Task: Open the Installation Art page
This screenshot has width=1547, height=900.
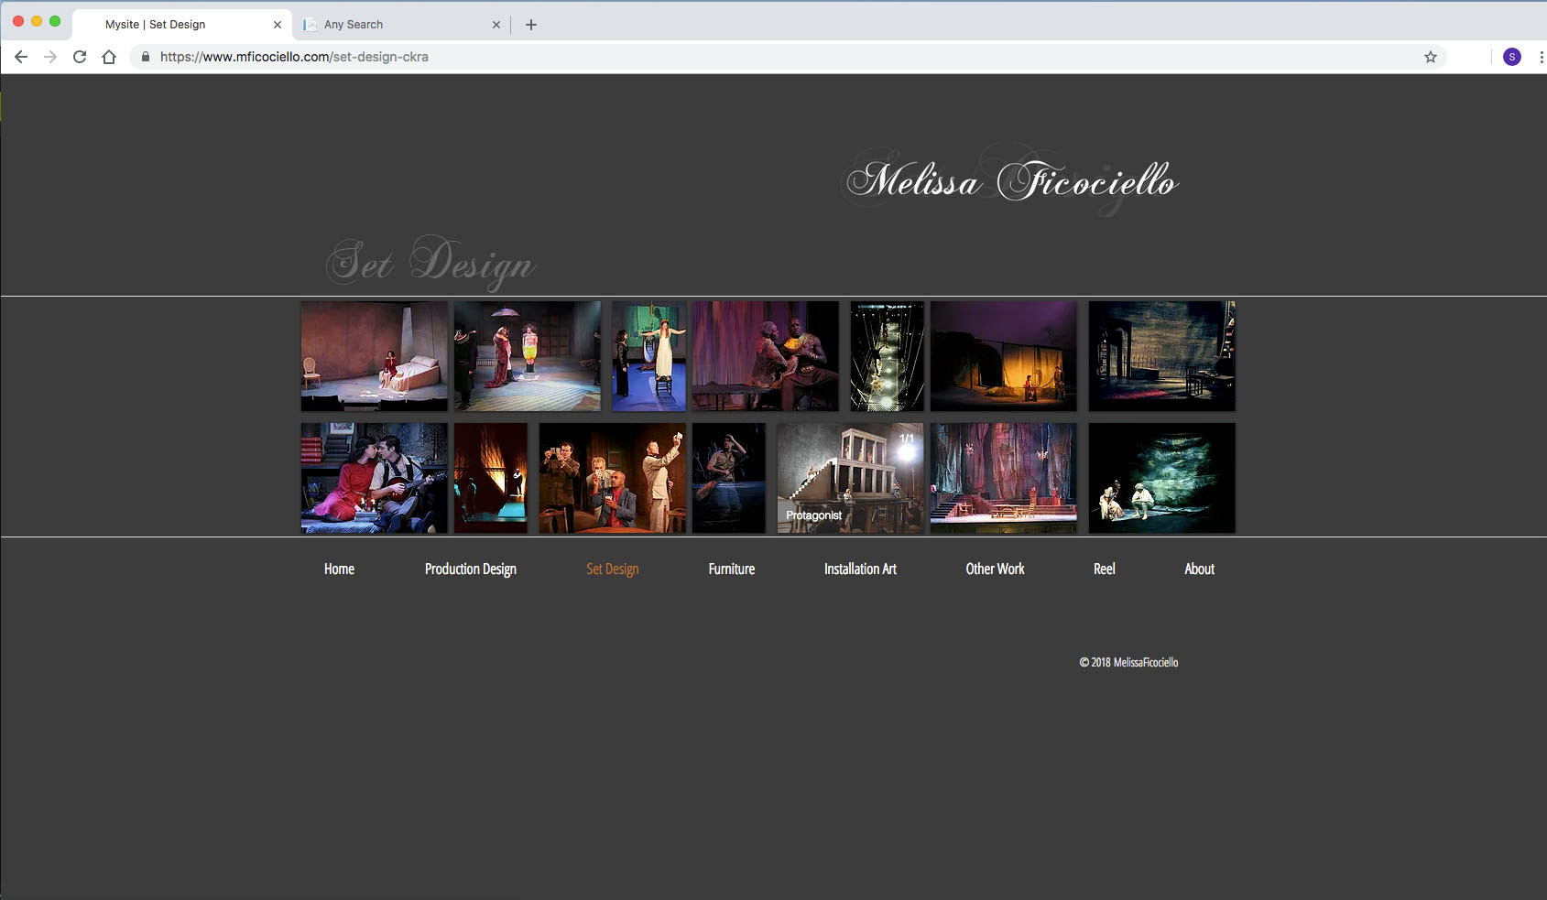Action: point(860,569)
